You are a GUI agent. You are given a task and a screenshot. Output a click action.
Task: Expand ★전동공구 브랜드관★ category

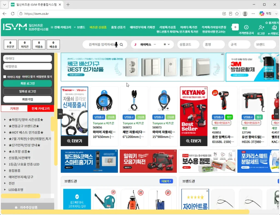(5, 126)
